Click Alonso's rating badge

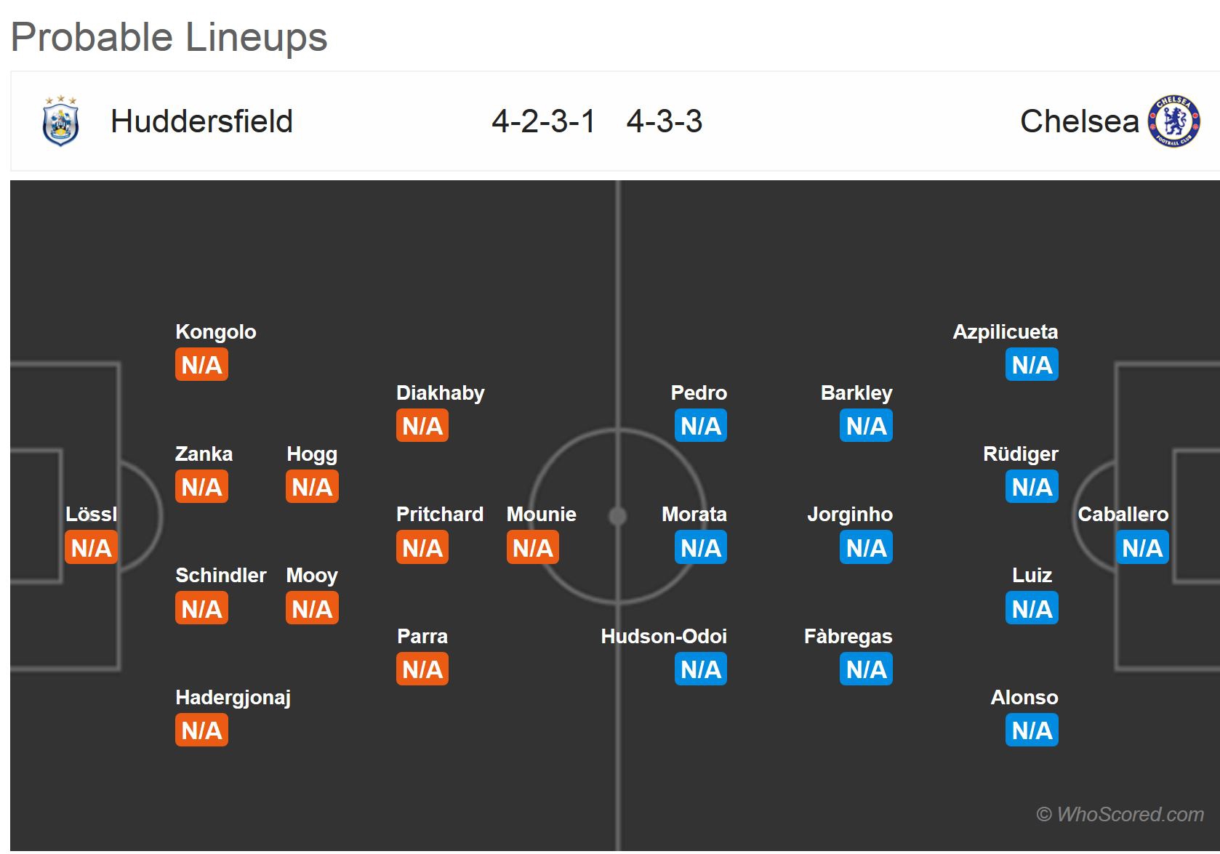tap(1032, 730)
